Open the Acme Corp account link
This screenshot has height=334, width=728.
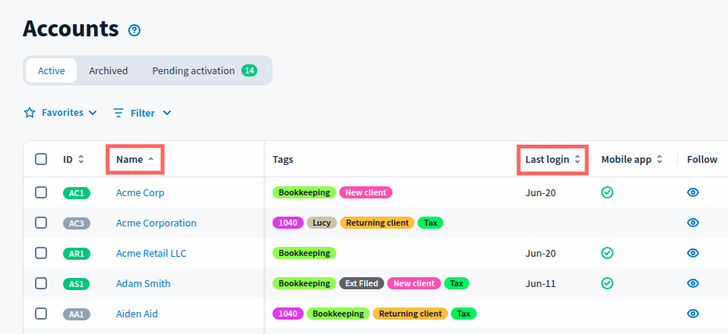click(x=140, y=192)
